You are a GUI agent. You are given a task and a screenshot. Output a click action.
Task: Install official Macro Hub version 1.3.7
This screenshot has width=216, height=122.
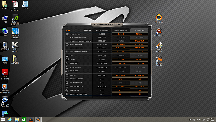tap(121, 90)
